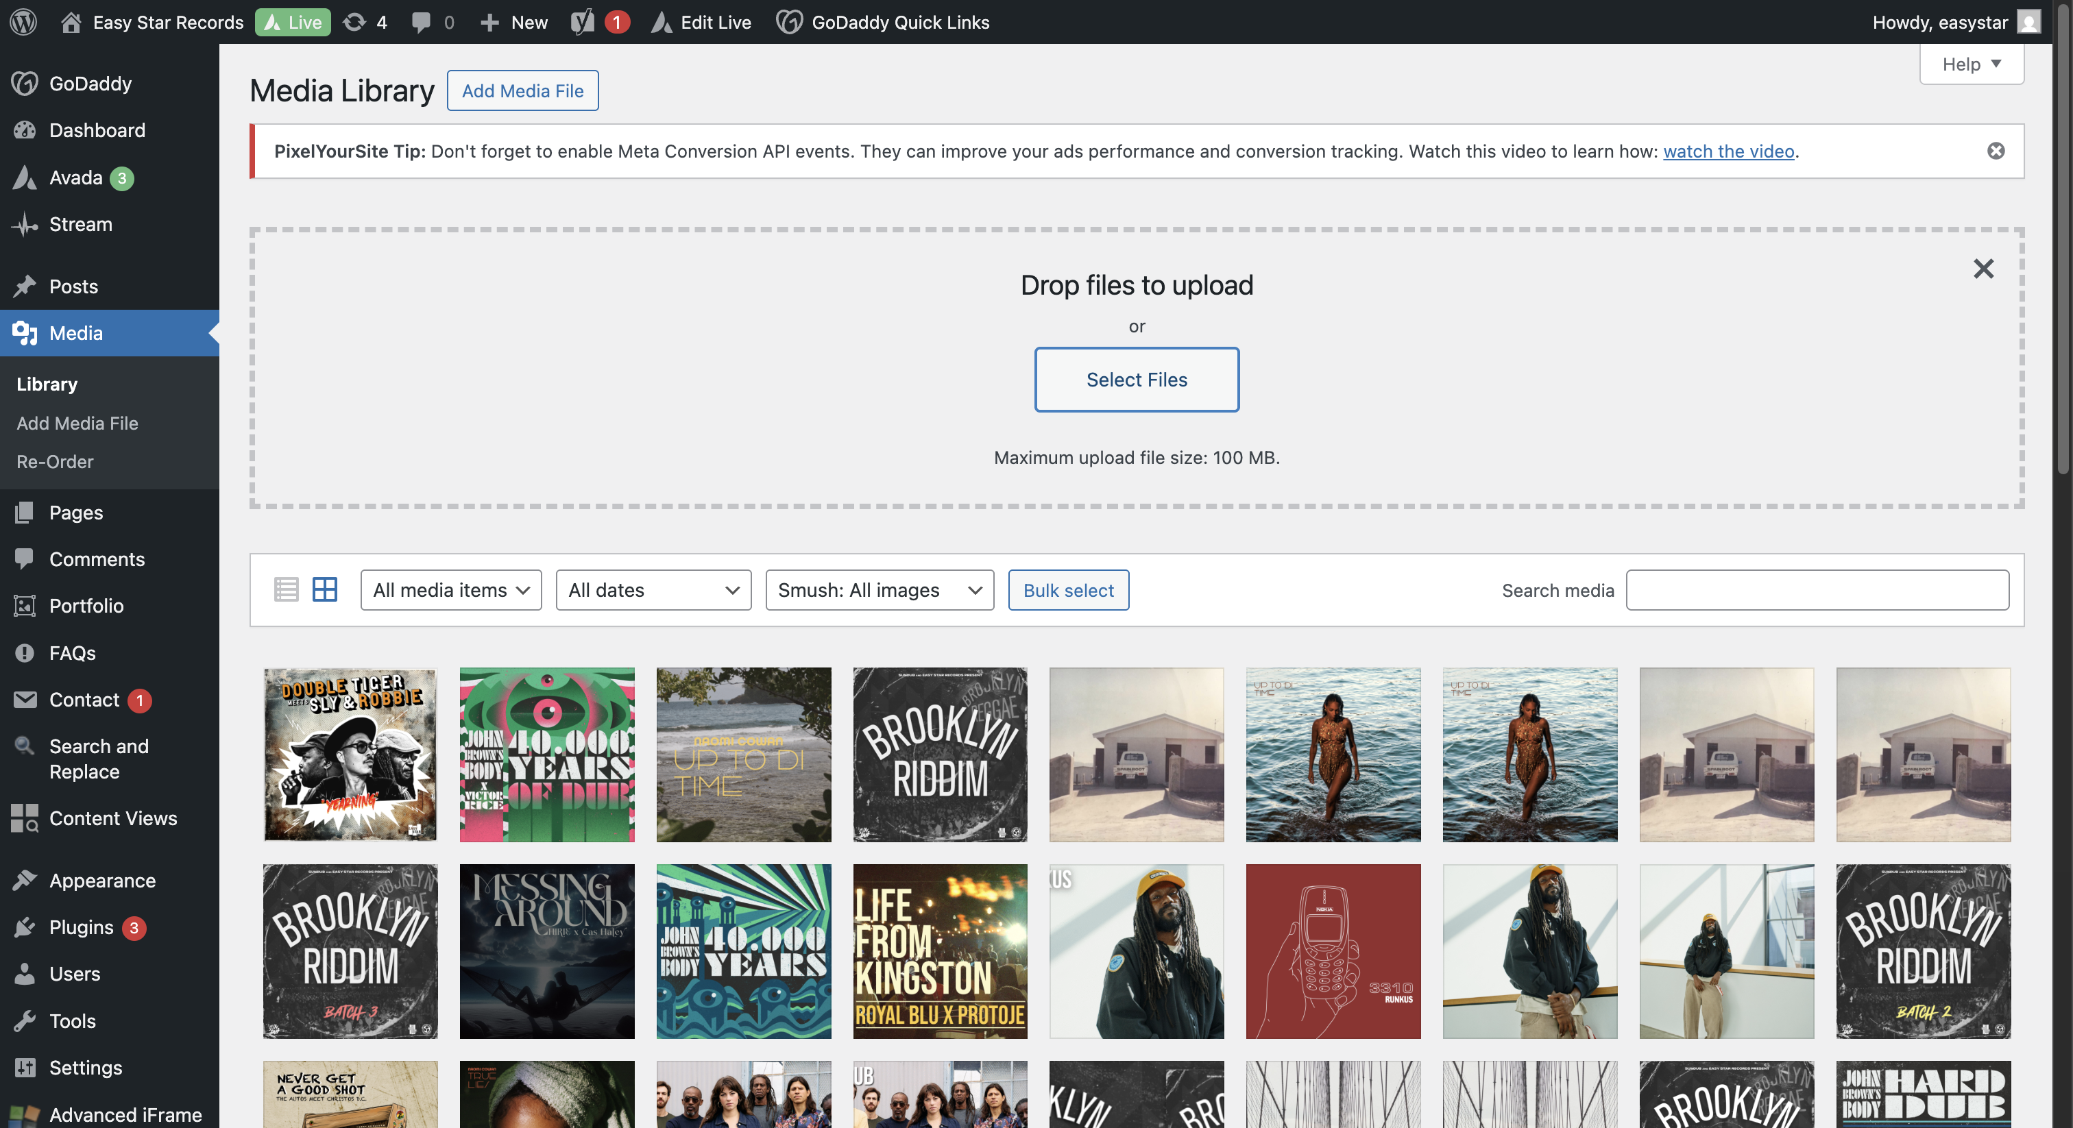
Task: Open the Life From Kingston thumbnail
Action: tap(939, 951)
